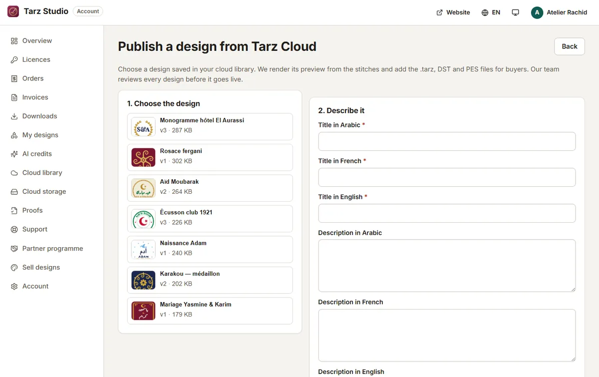Pick the Mariage Yasmine & Karim thumbnail

click(x=143, y=311)
